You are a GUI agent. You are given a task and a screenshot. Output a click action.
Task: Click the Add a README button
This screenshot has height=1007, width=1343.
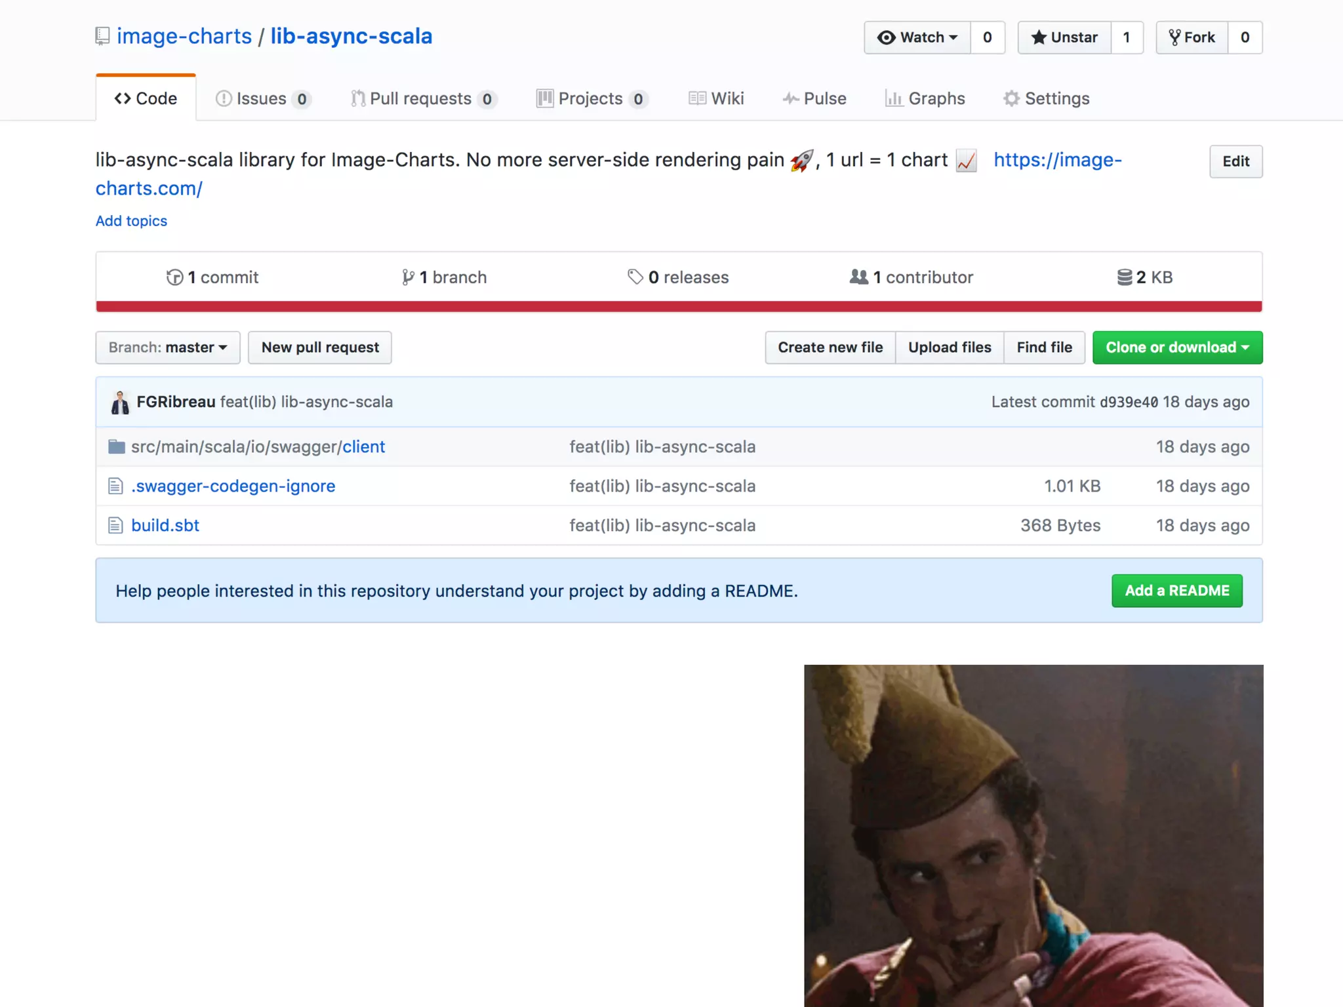(x=1176, y=591)
